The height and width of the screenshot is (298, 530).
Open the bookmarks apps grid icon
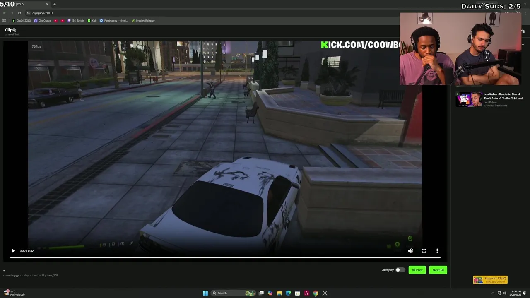[4, 21]
